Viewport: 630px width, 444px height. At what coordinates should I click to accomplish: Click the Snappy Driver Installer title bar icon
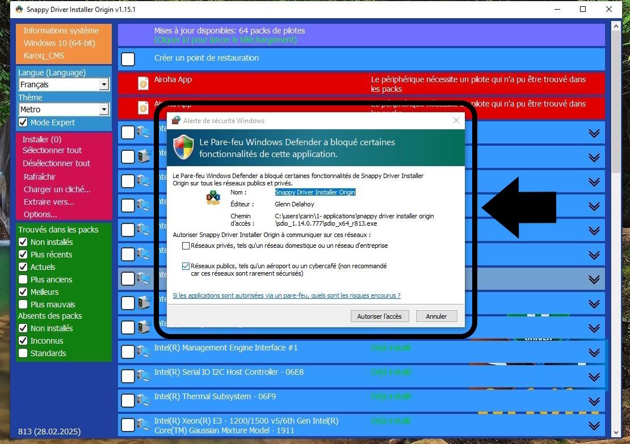(x=19, y=9)
